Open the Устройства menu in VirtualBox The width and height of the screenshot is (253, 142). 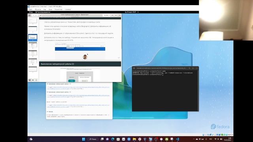59,9
